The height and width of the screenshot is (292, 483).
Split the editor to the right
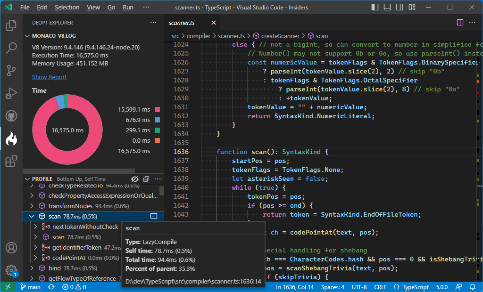tap(460, 23)
